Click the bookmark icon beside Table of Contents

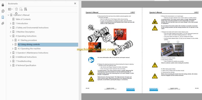click(13, 19)
